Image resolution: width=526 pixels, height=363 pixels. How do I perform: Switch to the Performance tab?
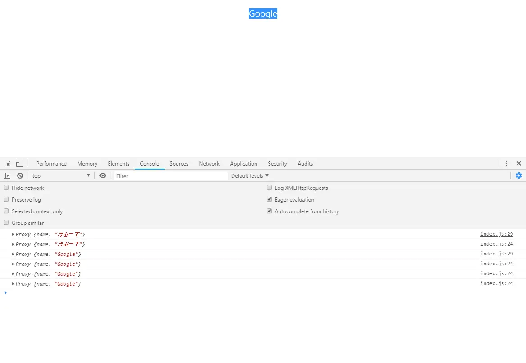click(51, 163)
